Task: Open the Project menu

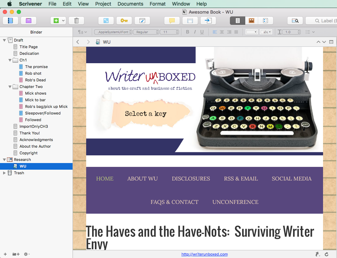Action: click(x=103, y=4)
